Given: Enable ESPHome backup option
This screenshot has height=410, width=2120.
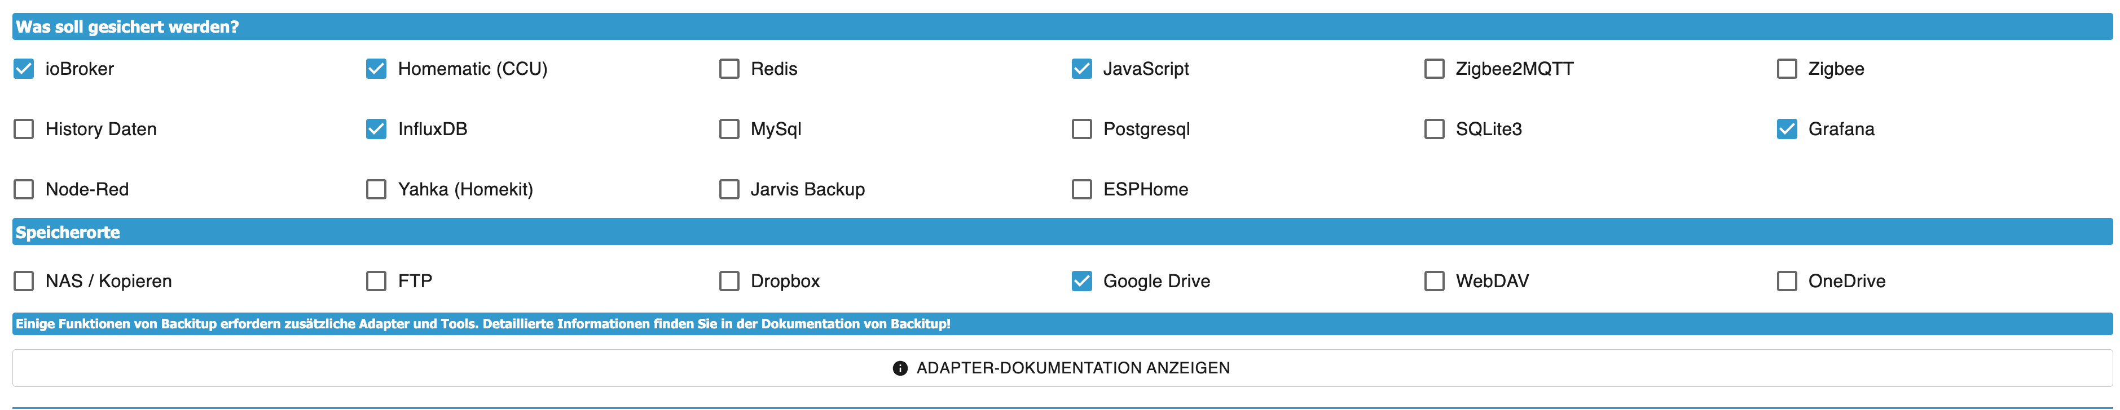Looking at the screenshot, I should pyautogui.click(x=1081, y=190).
